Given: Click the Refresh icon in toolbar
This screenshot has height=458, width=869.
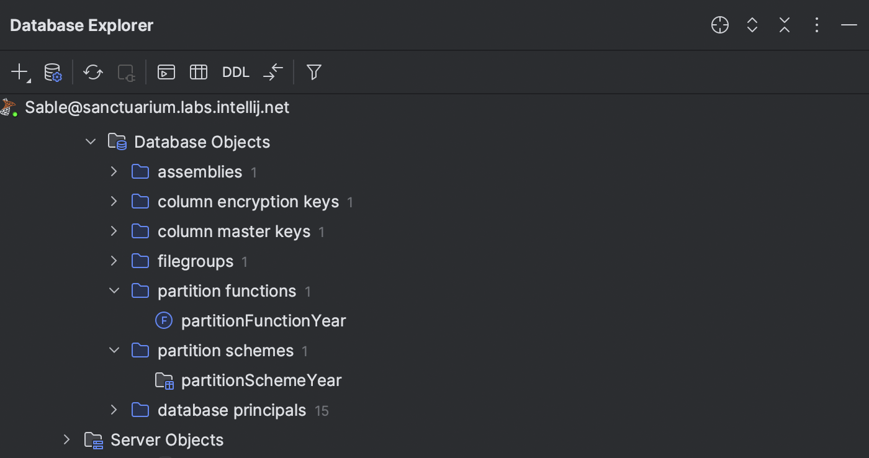Looking at the screenshot, I should 93,72.
